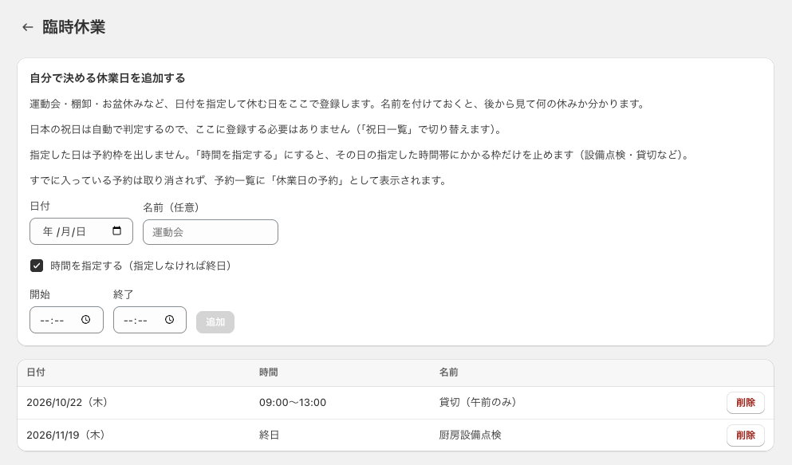792x465 pixels.
Task: Uncheck 時間を指定する checkbox
Action: (x=37, y=266)
